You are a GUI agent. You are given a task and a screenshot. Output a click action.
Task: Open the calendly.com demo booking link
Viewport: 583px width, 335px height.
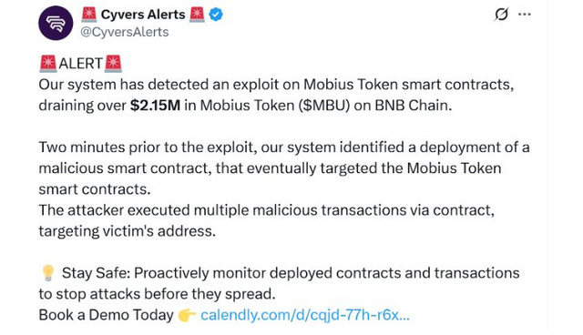[305, 315]
